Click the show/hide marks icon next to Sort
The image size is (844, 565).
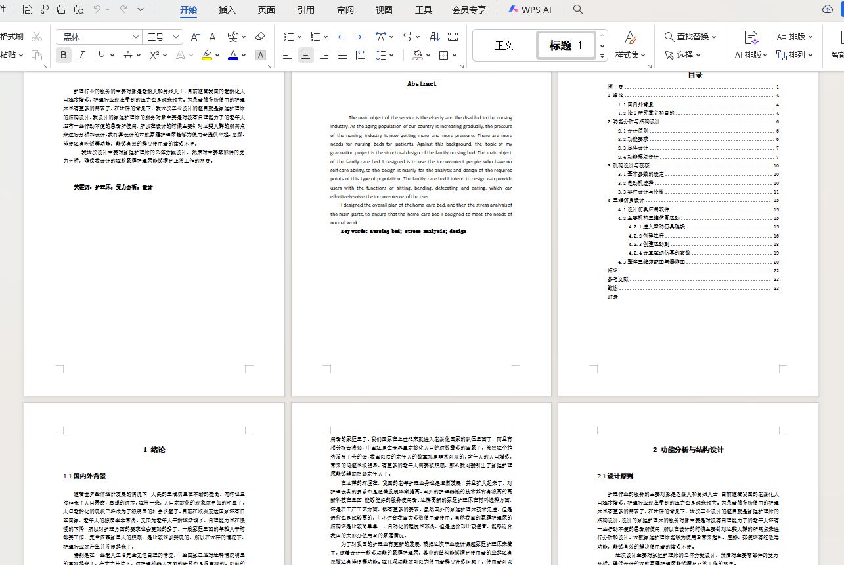[x=453, y=37]
